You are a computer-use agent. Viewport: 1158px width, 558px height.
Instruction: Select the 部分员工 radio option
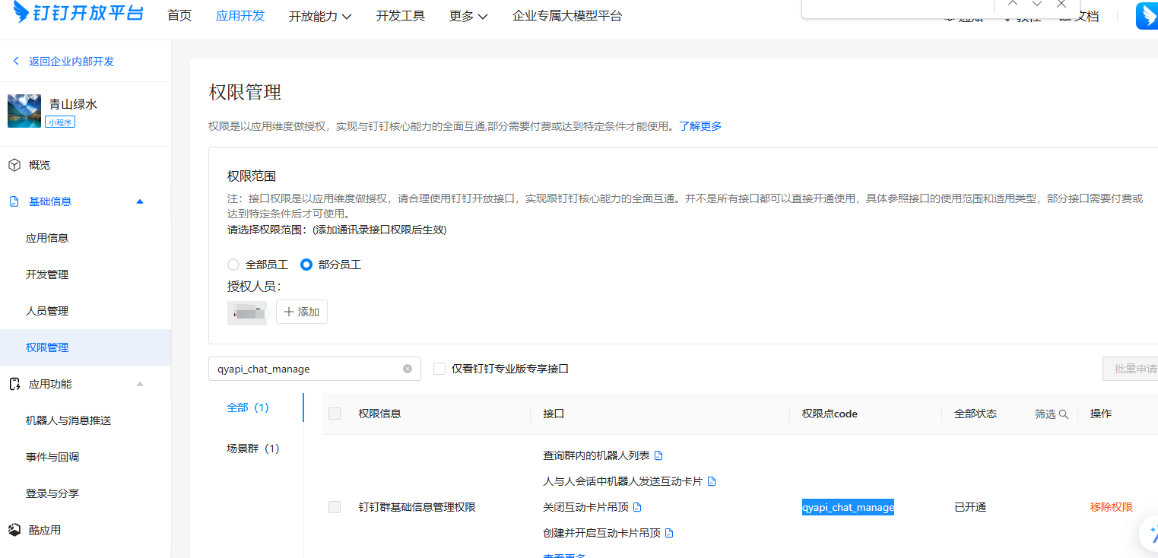(x=306, y=265)
